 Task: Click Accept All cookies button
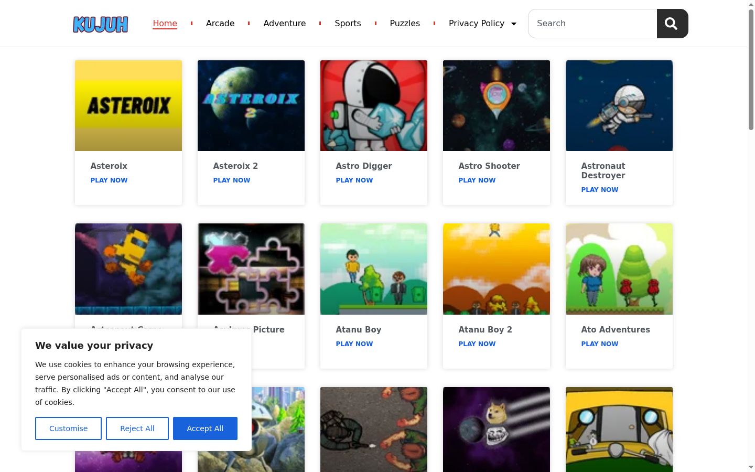205,428
